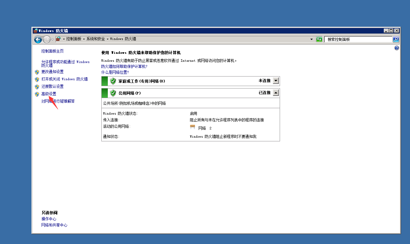Click the green refresh button

tap(319, 39)
